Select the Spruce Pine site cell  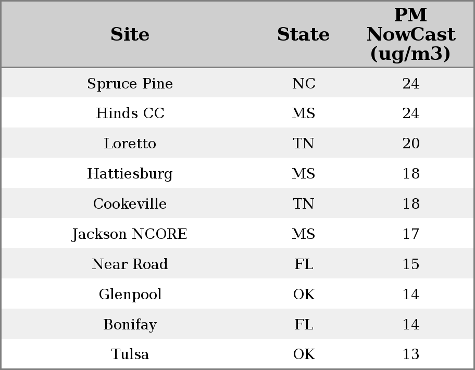pyautogui.click(x=130, y=83)
